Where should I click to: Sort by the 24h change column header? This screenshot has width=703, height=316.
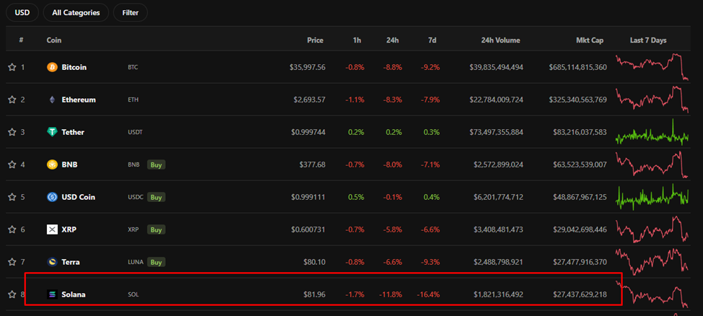(x=393, y=40)
